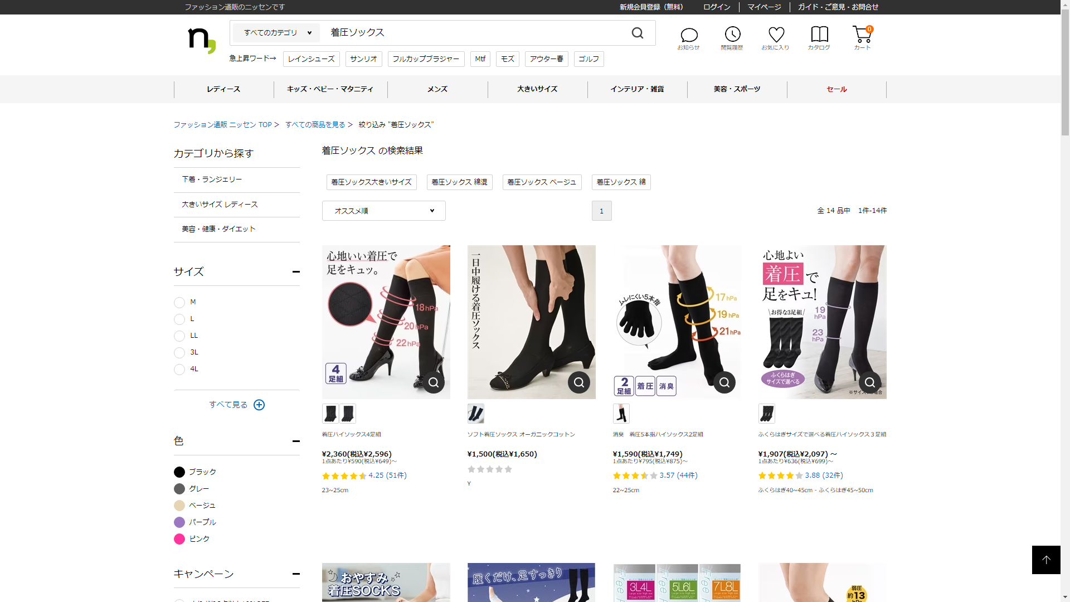This screenshot has height=602, width=1070.
Task: Select the ピンク color swatch
Action: tap(179, 539)
